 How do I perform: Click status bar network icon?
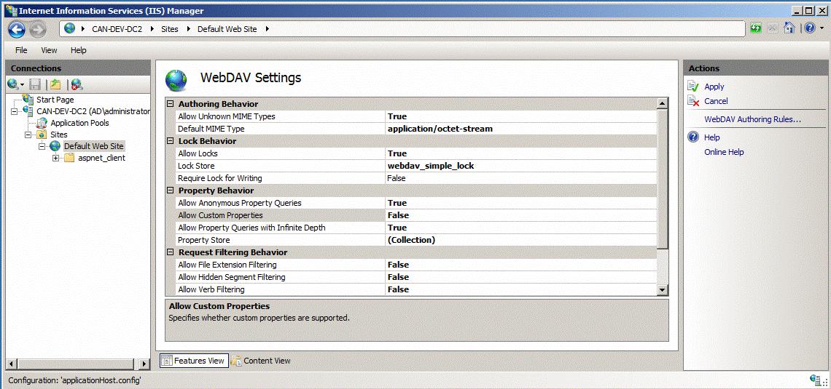coord(816,380)
